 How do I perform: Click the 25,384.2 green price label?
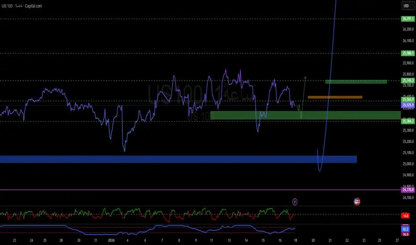tap(408, 121)
